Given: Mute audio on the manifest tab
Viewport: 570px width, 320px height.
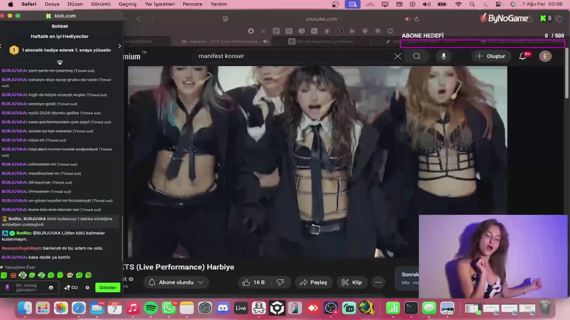Looking at the screenshot, I should 266,41.
